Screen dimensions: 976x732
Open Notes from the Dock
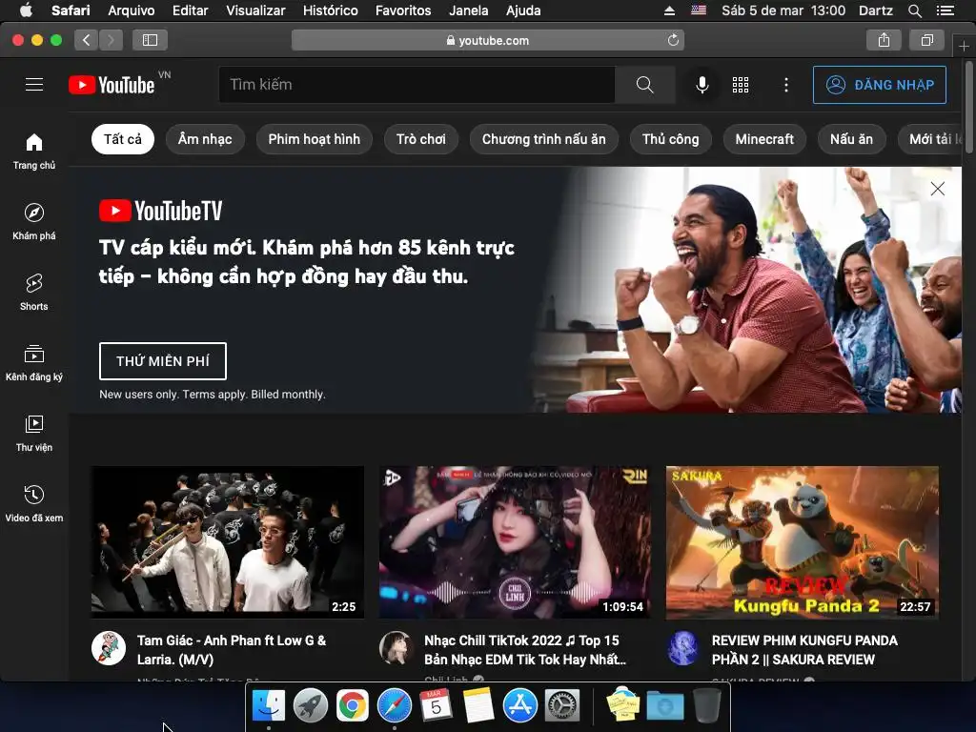(478, 705)
